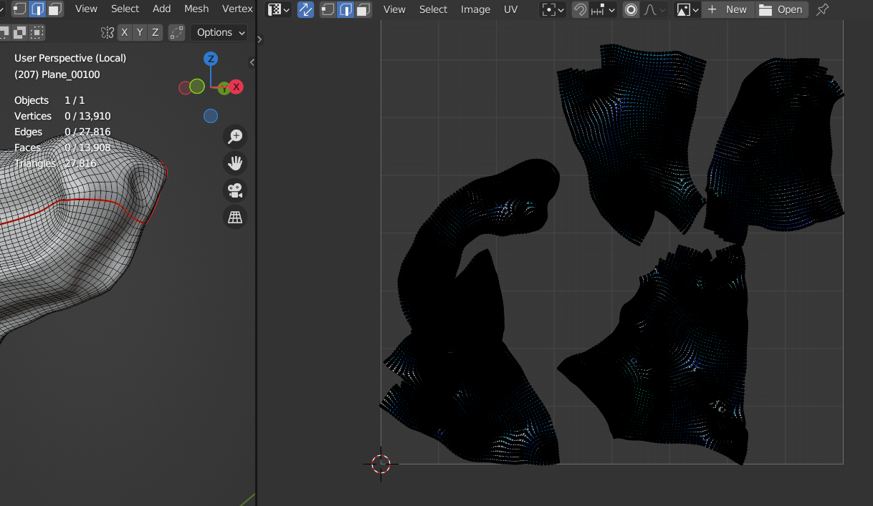Viewport: 873px width, 506px height.
Task: Enable proportional editing in the UV editor
Action: 631,9
